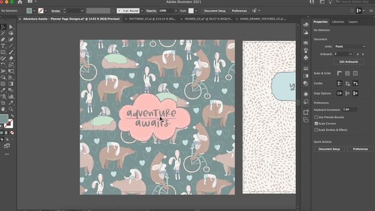
Task: Select the Zoom tool
Action: coord(11,109)
